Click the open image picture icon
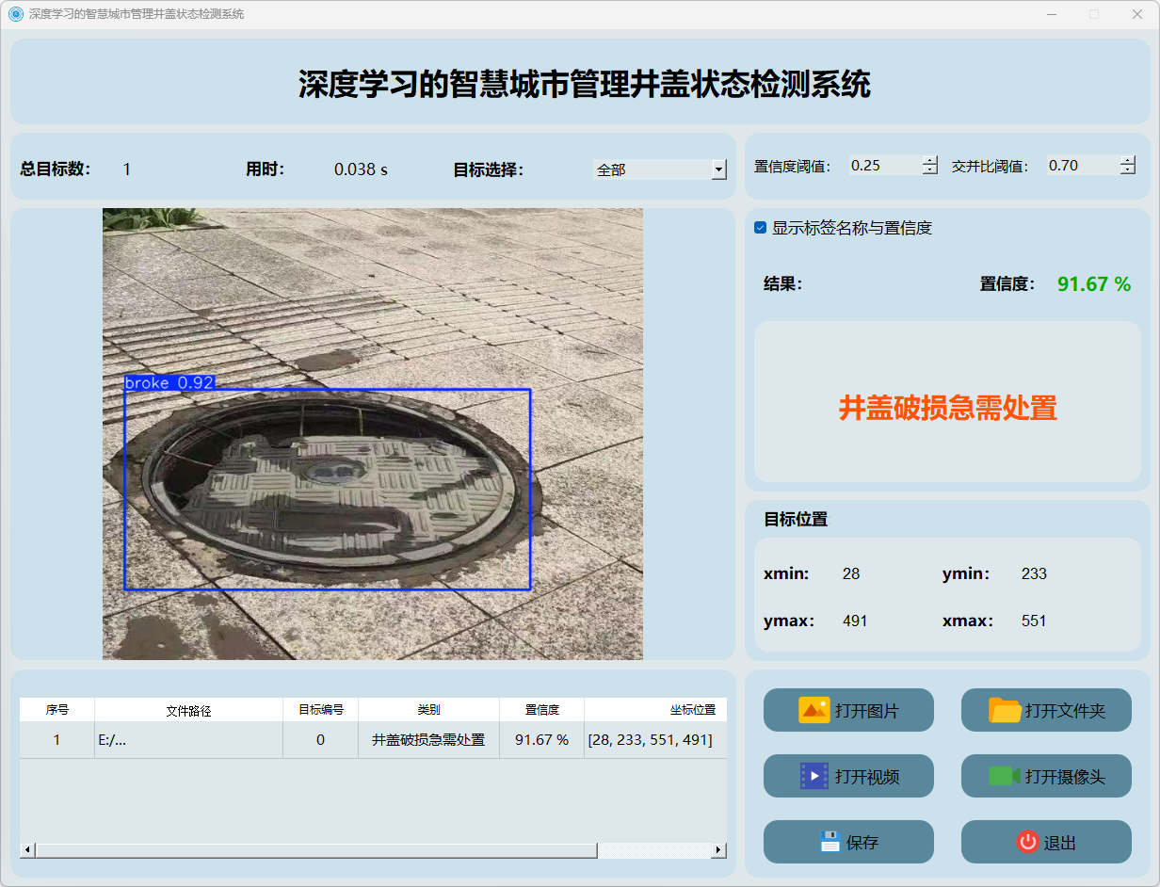The width and height of the screenshot is (1160, 887). 814,710
